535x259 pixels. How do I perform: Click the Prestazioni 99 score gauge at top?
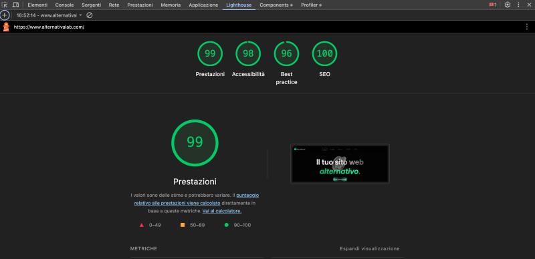[210, 53]
